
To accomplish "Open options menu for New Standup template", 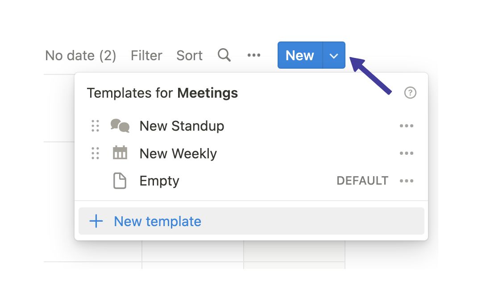I will [x=407, y=126].
